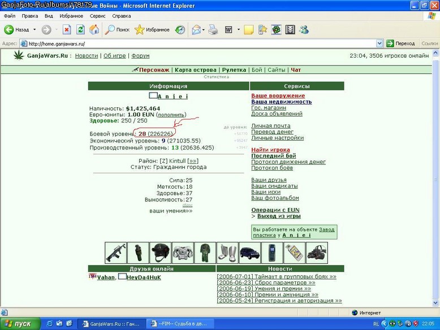
Task: Click the blue car equipment icon
Action: click(x=250, y=253)
